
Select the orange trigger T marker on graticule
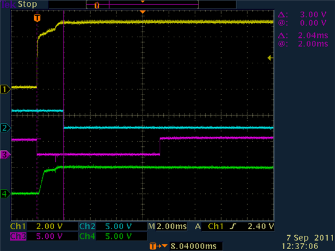pyautogui.click(x=37, y=18)
